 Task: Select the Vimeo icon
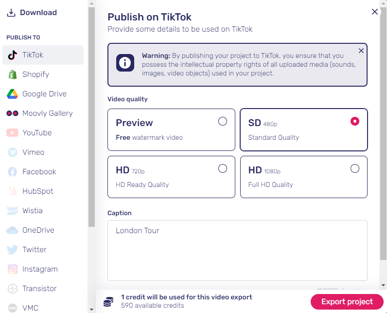(x=12, y=152)
